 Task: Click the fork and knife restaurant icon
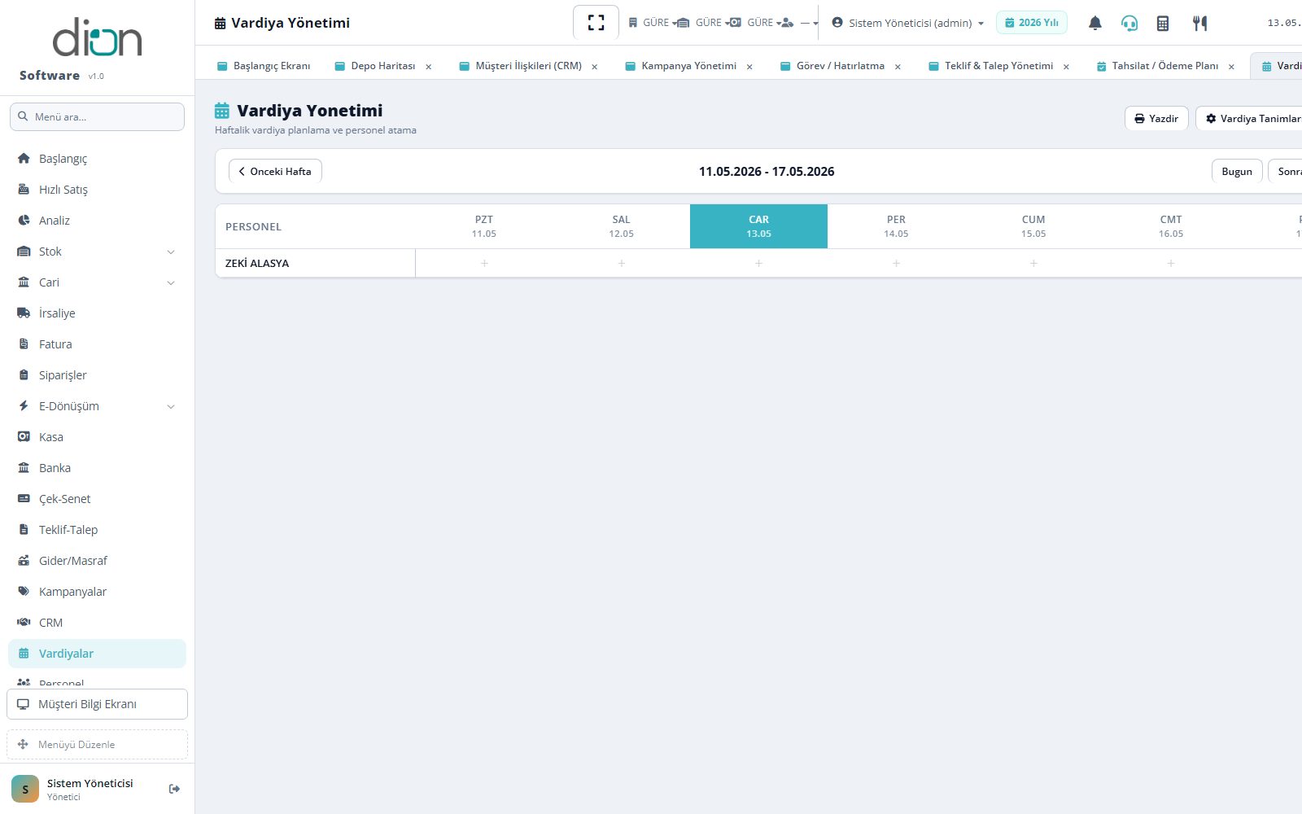coord(1199,23)
